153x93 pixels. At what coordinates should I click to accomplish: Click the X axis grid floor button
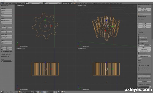(x=146, y=45)
